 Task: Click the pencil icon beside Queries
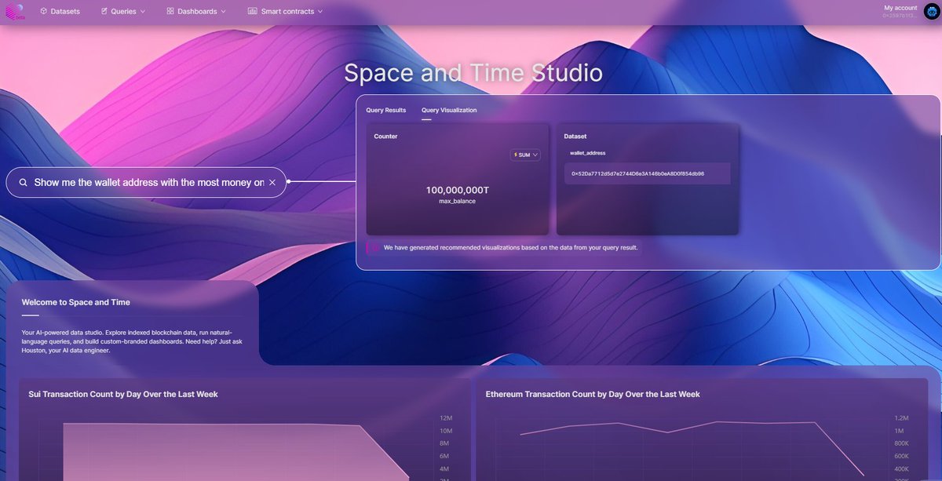[x=104, y=12]
